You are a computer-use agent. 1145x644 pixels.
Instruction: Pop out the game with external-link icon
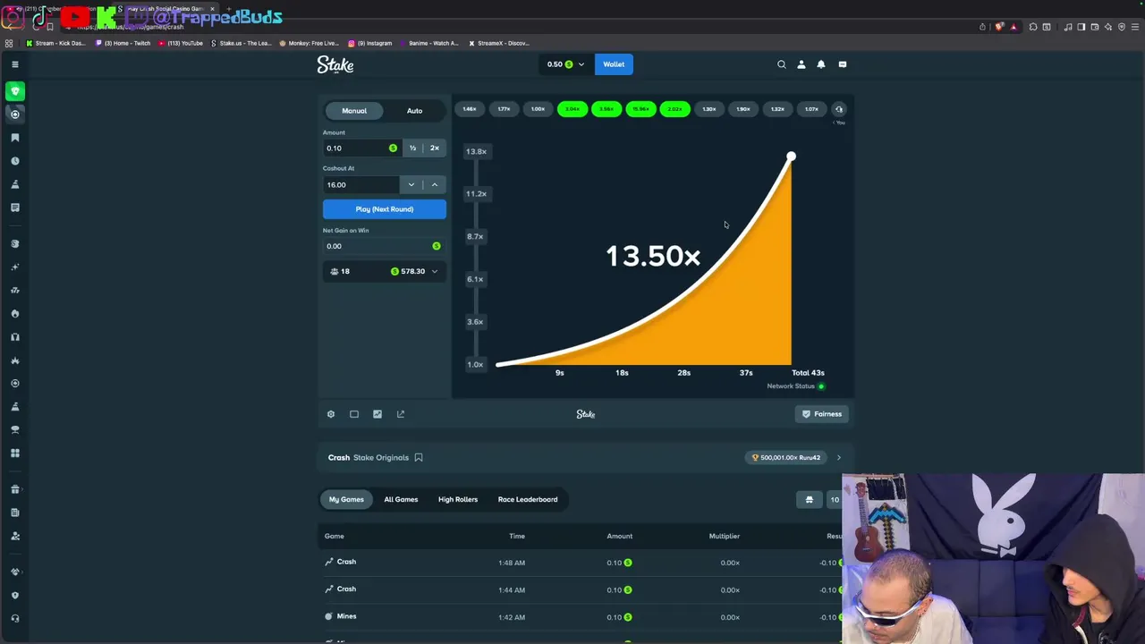[x=401, y=414]
